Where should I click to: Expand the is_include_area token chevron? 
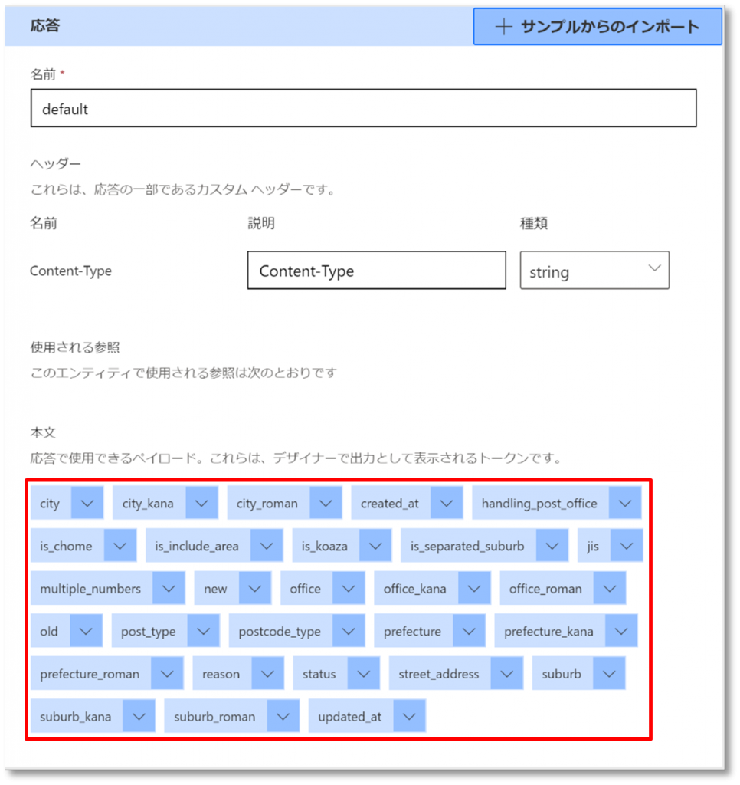coord(267,546)
